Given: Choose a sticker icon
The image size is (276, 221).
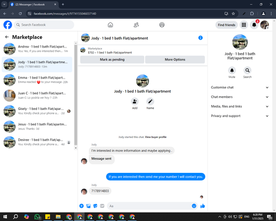Looking at the screenshot, I should (95, 206).
